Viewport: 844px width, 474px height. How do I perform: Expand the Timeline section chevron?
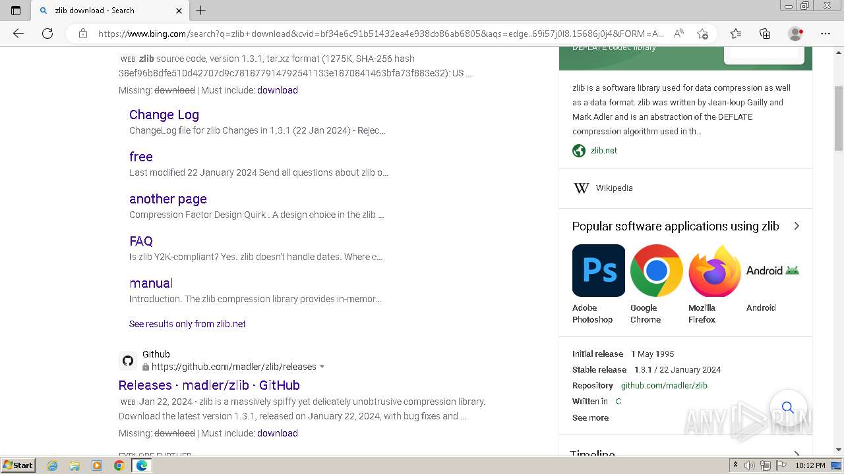797,454
